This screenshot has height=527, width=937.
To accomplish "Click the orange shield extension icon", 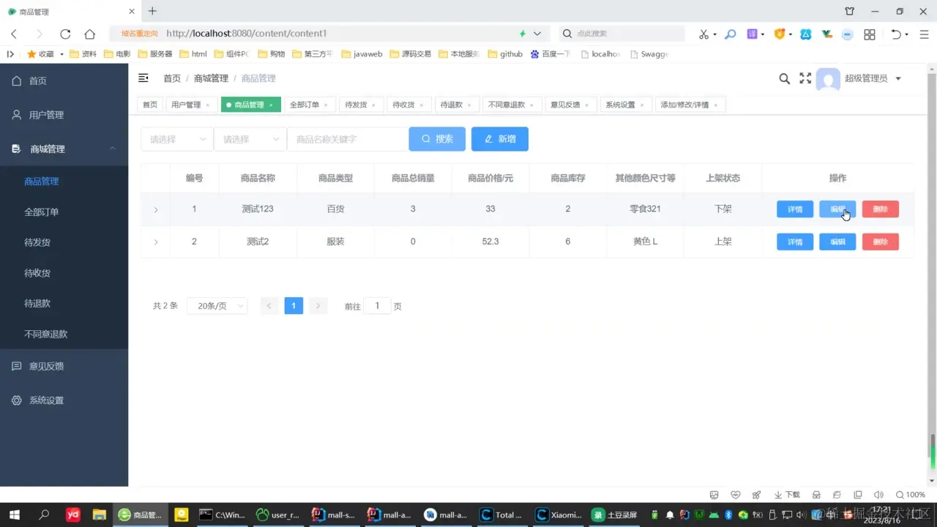I will click(779, 34).
